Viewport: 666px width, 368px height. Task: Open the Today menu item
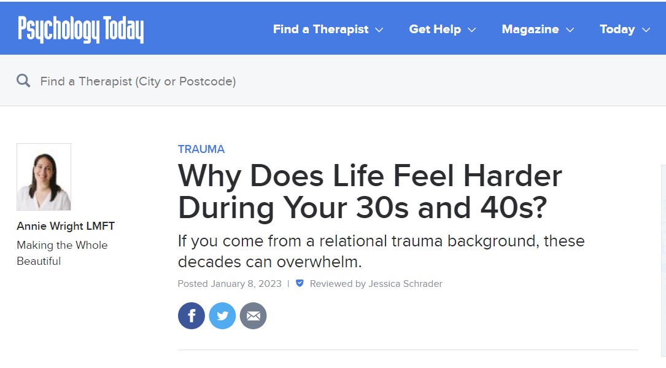click(x=617, y=29)
